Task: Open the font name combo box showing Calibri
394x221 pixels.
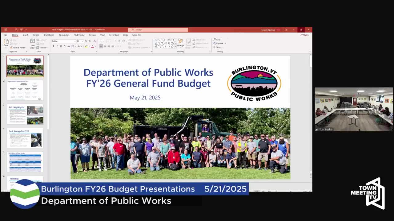Action: 63,41
